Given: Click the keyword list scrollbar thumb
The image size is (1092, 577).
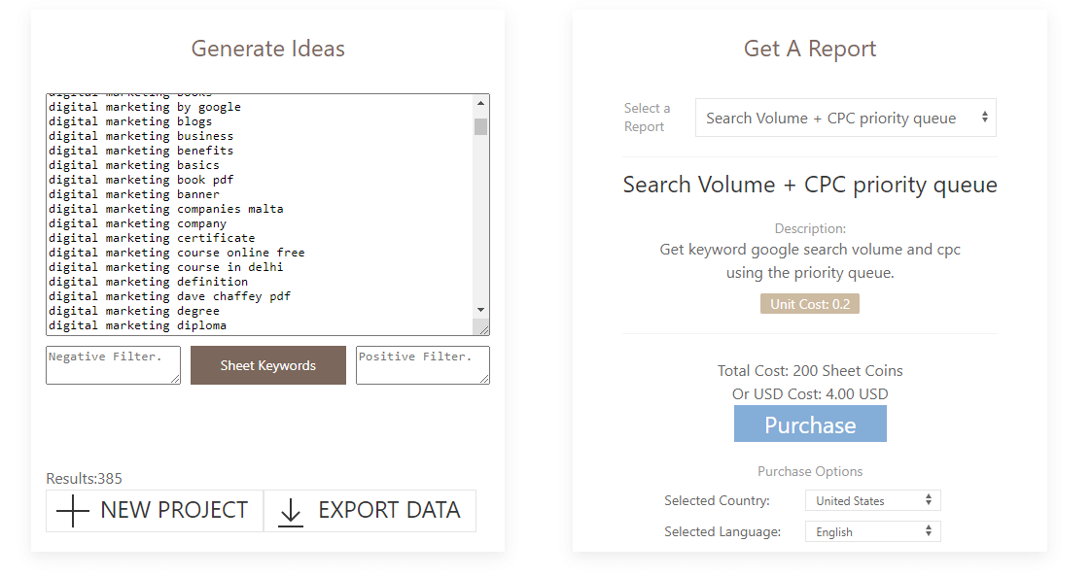Looking at the screenshot, I should tap(480, 126).
